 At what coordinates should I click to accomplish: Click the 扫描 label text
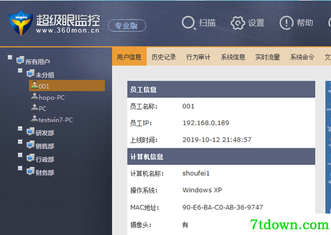point(207,23)
